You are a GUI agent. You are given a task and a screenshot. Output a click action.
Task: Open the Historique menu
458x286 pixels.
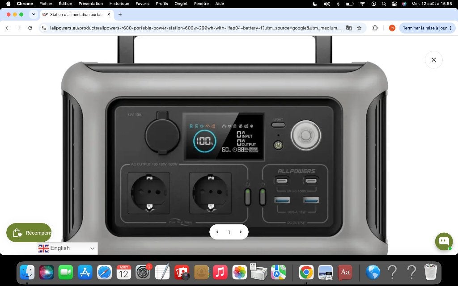pos(119,4)
